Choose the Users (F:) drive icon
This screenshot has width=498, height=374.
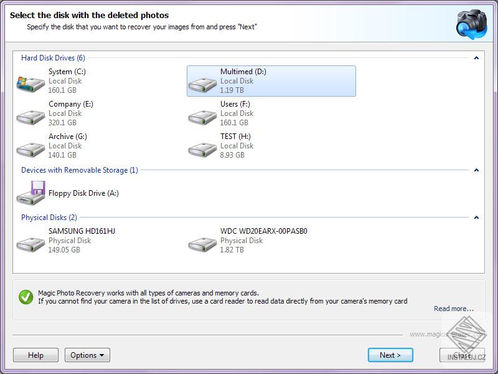pyautogui.click(x=201, y=113)
